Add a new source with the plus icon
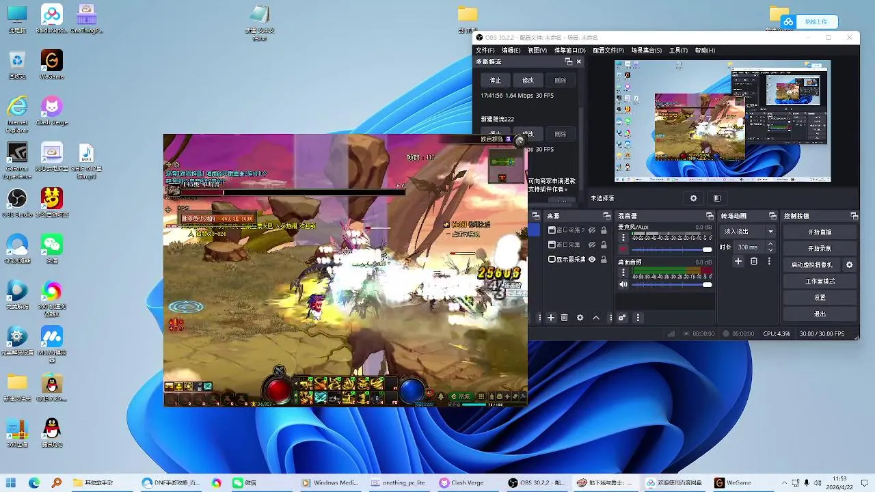The width and height of the screenshot is (875, 492). click(551, 318)
